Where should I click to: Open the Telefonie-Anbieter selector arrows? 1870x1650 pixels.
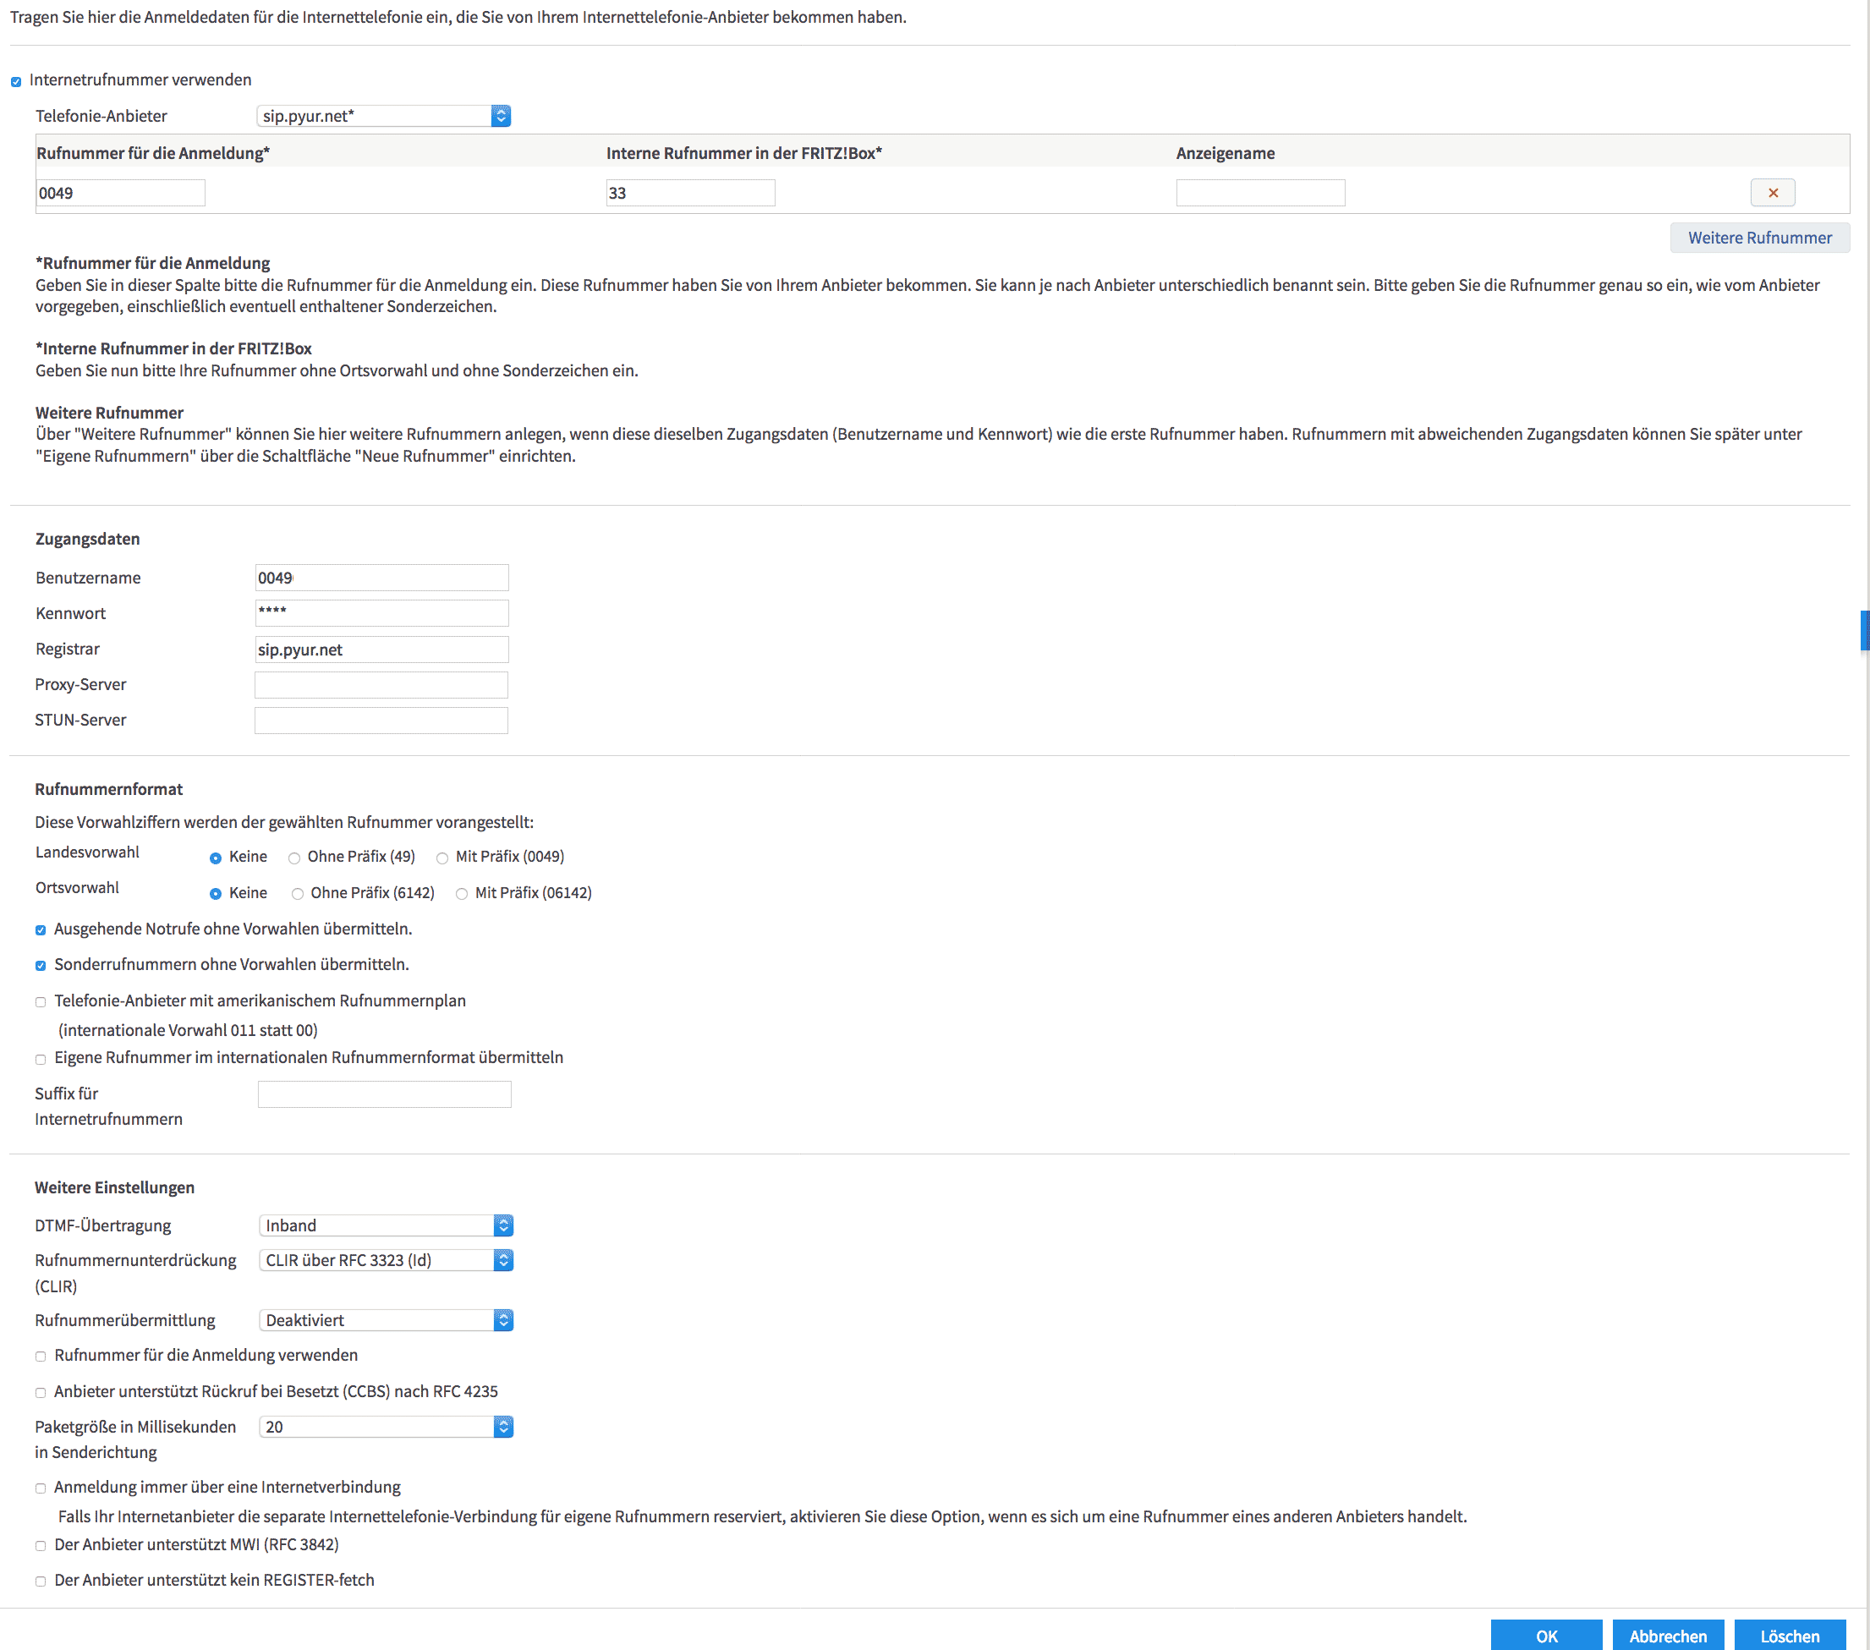(x=502, y=115)
